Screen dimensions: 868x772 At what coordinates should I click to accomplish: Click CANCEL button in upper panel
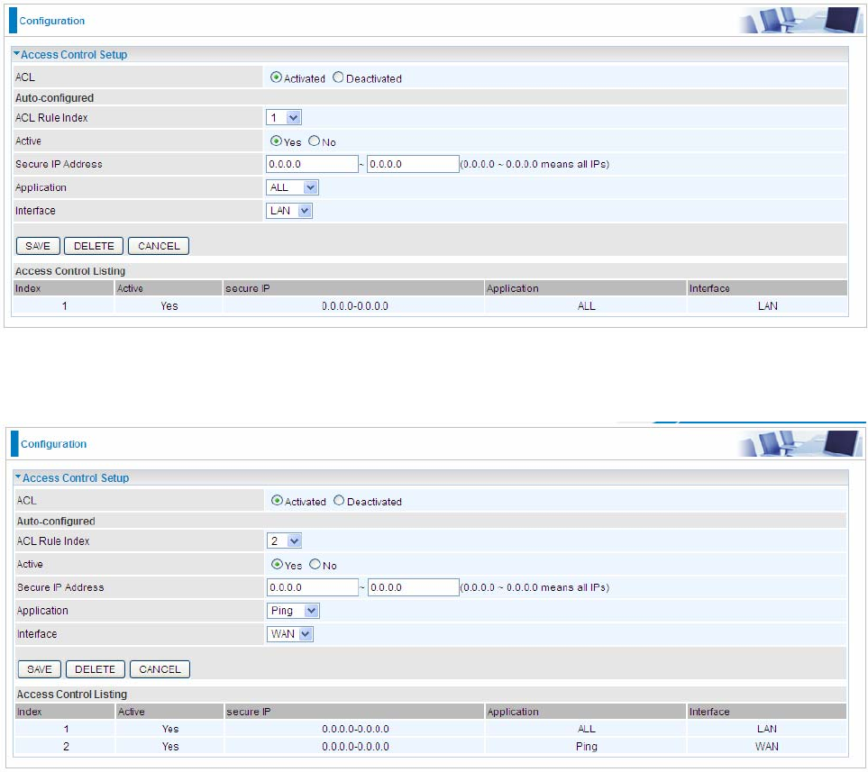(x=159, y=246)
